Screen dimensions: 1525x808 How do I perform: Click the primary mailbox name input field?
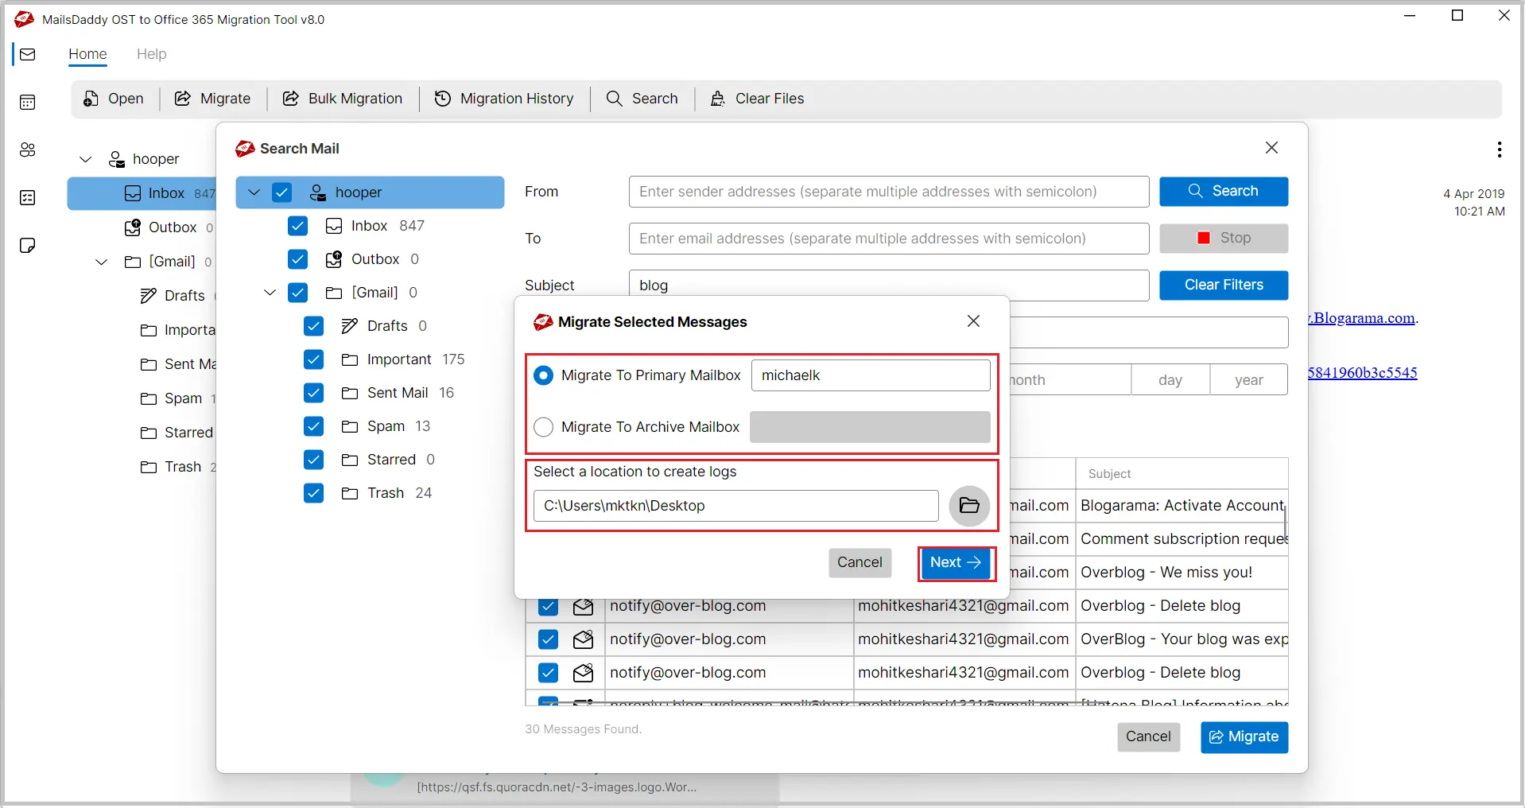point(870,375)
